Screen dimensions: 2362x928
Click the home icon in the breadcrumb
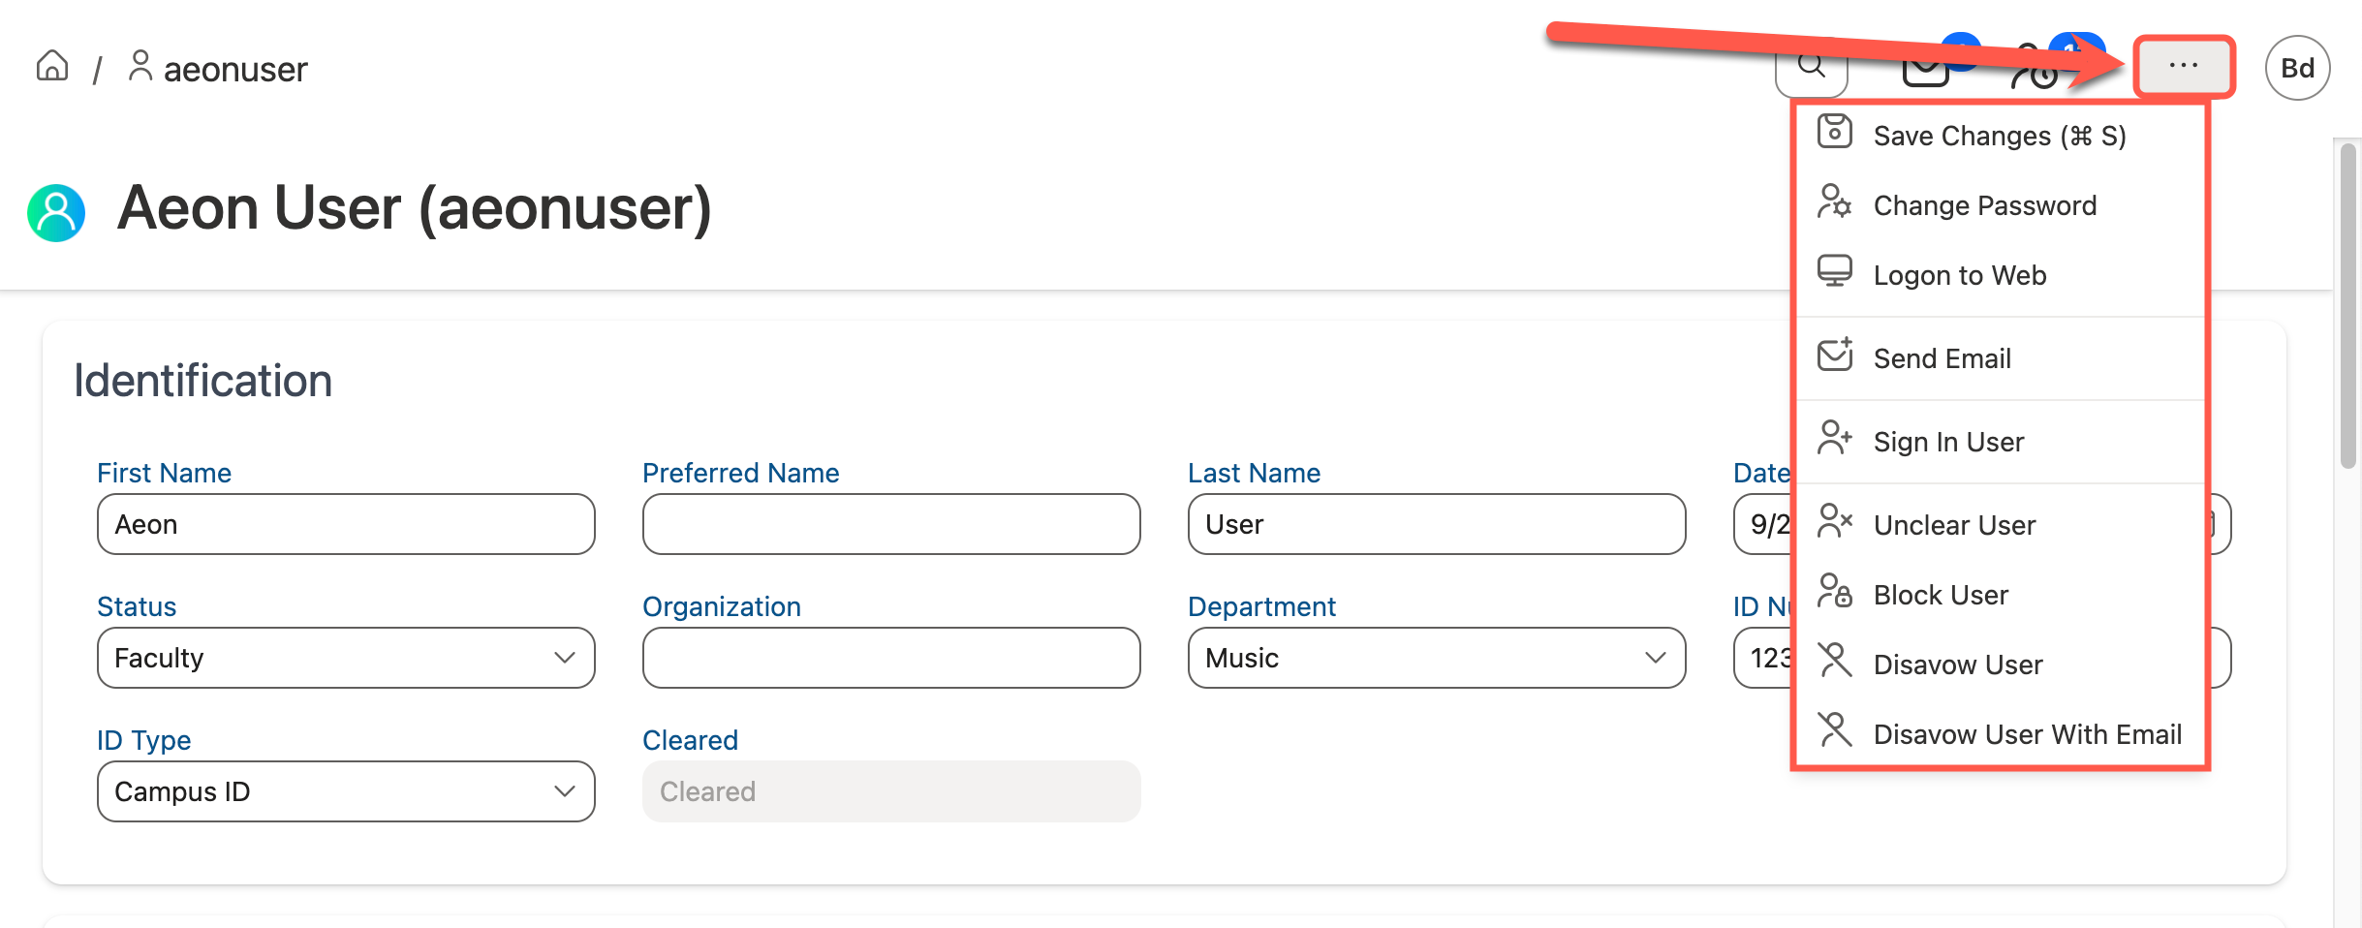(50, 66)
